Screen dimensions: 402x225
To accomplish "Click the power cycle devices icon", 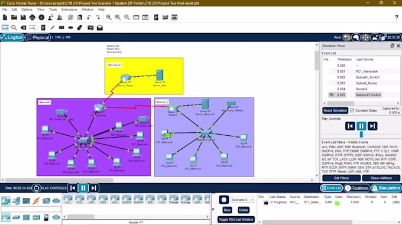I will pos(36,188).
